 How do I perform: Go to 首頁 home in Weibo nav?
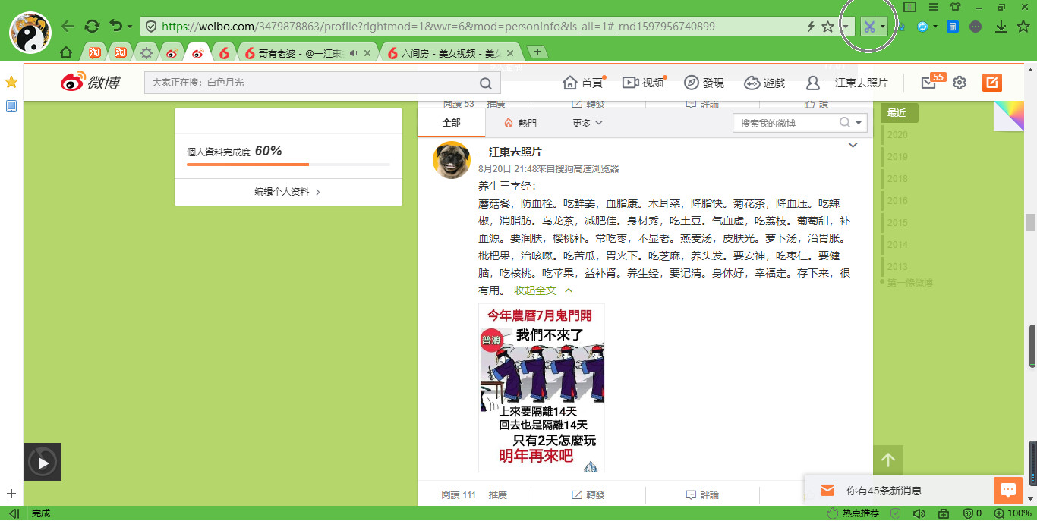point(584,83)
